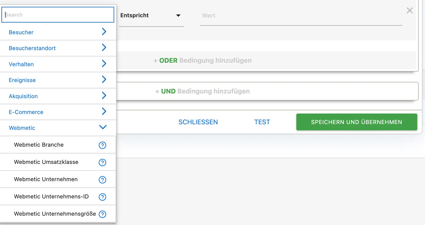Viewport: 425px width, 225px height.
Task: Click the SCHLIESSEN link
Action: [198, 122]
